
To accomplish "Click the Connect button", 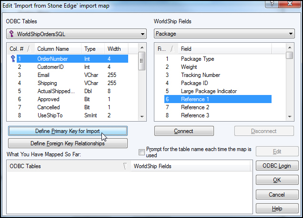I will click(x=184, y=131).
